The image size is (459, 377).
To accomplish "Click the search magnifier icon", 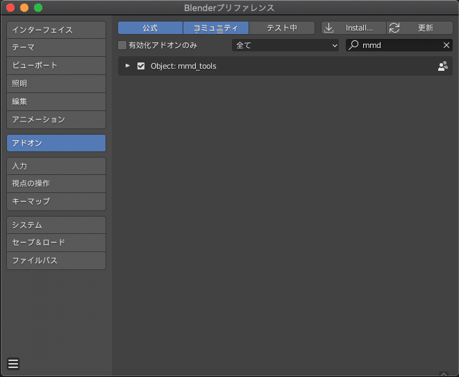I will (353, 45).
